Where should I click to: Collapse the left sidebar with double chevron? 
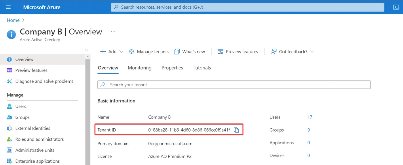tap(86, 50)
